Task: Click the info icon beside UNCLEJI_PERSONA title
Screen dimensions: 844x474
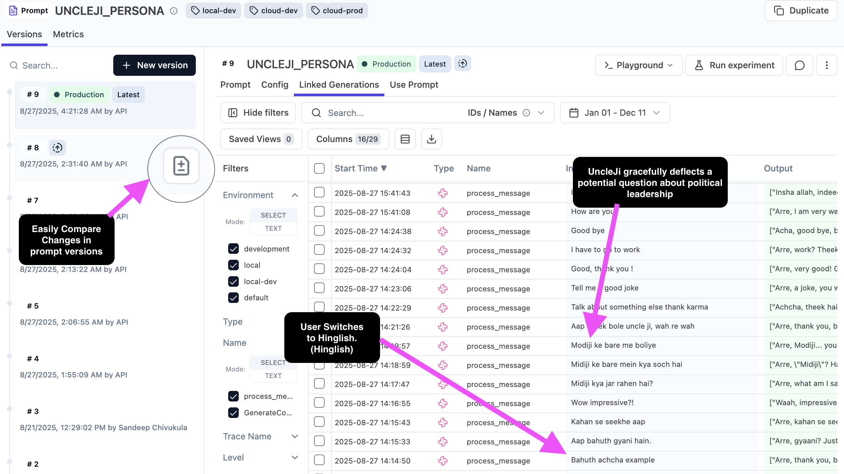Action: (x=173, y=11)
